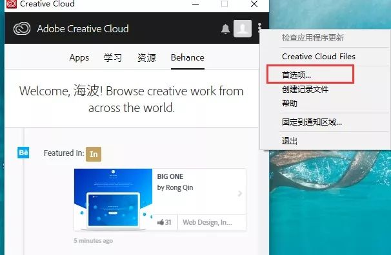Click the by Rong Qin author link
This screenshot has height=255, width=391.
pyautogui.click(x=175, y=187)
